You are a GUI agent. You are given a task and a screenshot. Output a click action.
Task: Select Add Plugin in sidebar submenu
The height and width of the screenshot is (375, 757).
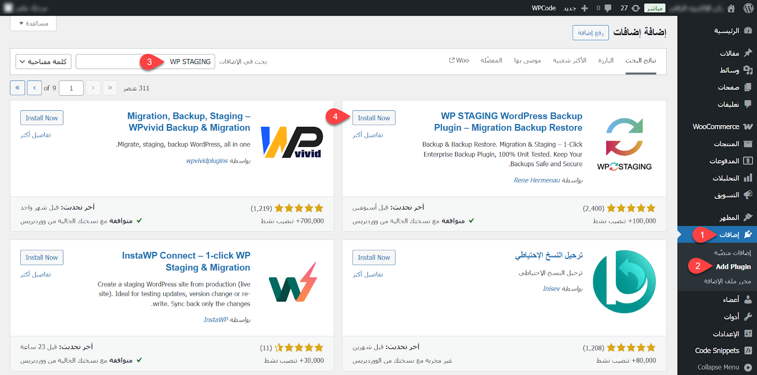[733, 267]
